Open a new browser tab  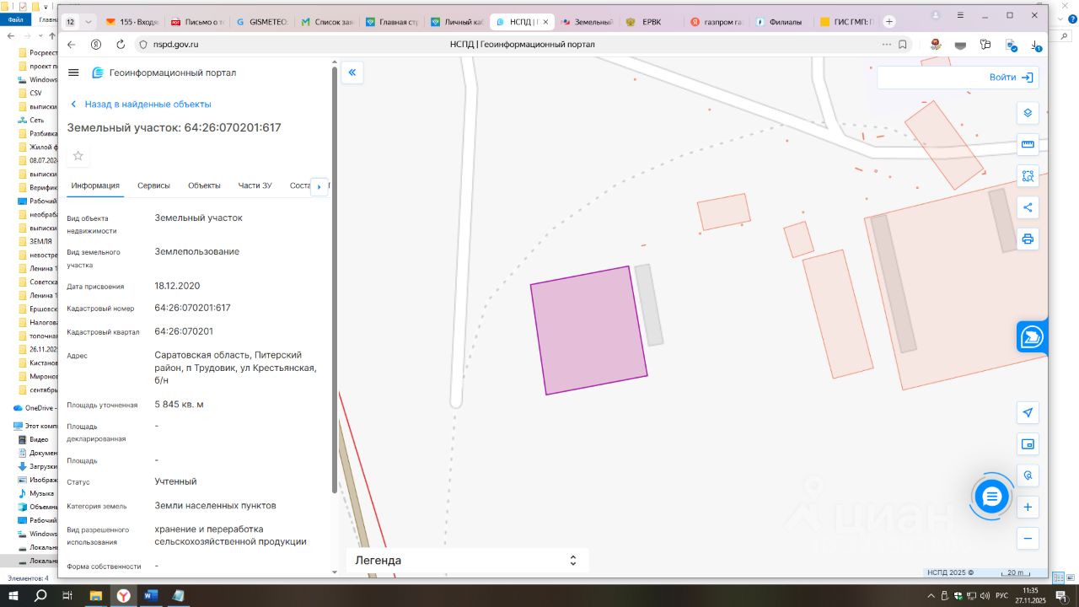click(889, 22)
